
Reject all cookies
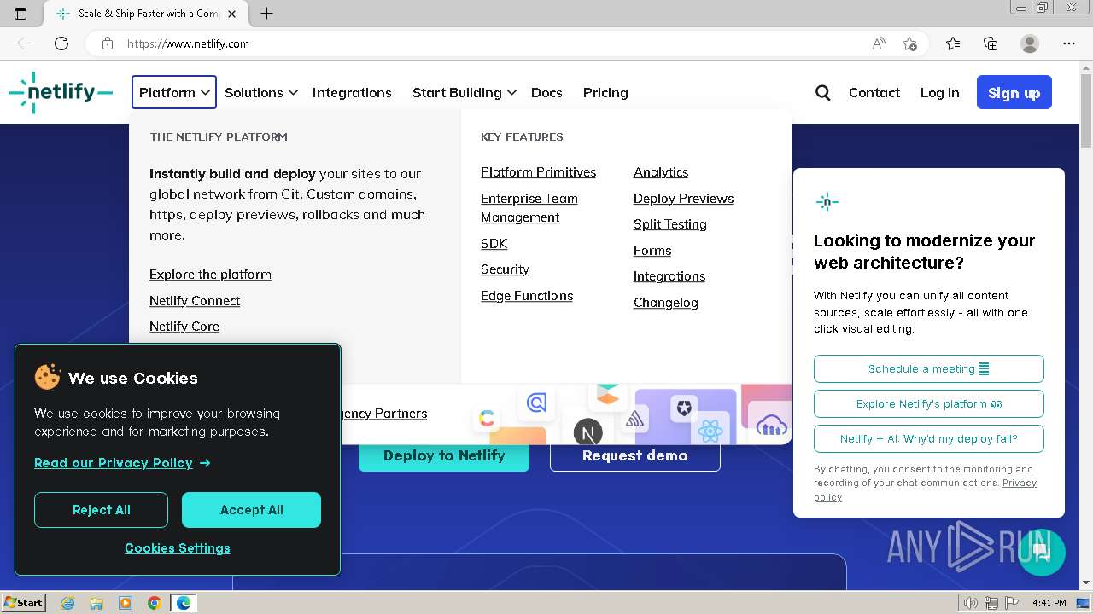click(101, 510)
